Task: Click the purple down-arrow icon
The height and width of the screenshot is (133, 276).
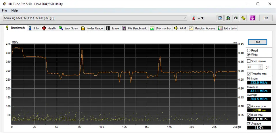Action: coord(252,18)
